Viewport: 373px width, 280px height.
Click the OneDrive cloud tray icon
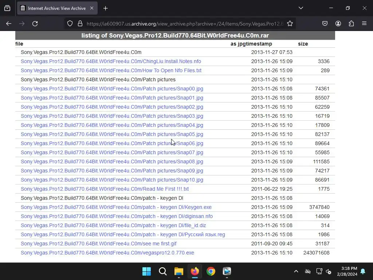[308, 271]
